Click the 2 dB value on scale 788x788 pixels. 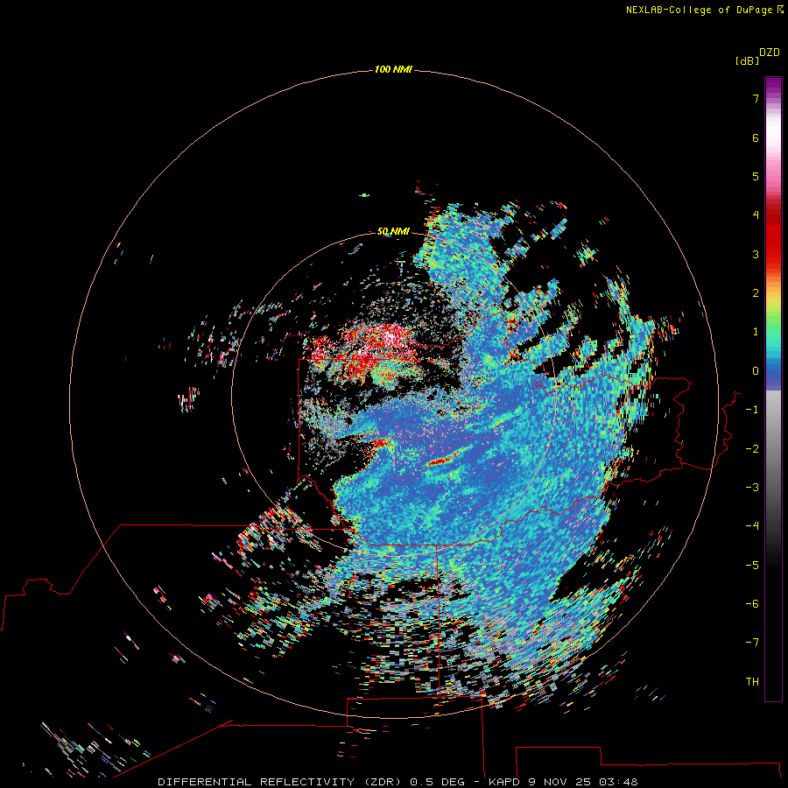click(x=756, y=293)
